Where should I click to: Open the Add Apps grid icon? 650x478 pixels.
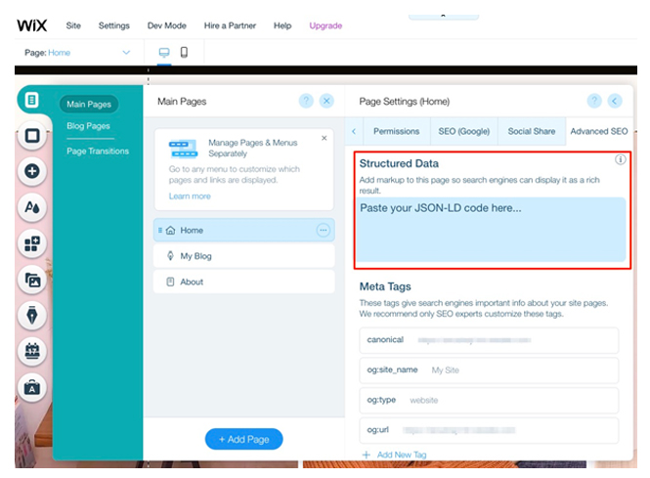32,243
